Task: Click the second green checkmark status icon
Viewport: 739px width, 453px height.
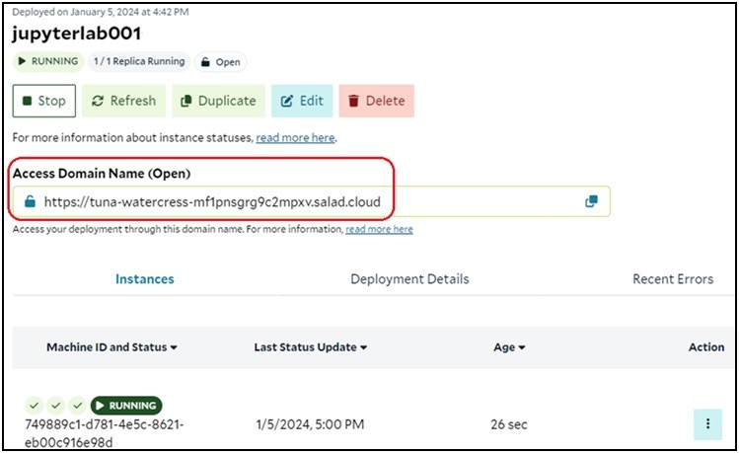Action: (x=55, y=406)
